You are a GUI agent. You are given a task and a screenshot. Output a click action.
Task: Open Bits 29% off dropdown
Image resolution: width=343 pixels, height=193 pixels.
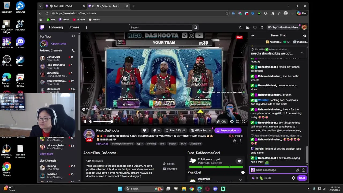tap(175, 130)
